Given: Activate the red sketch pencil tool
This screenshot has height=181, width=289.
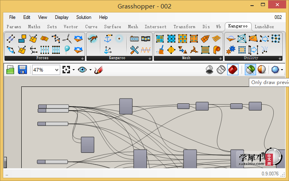Looking at the screenshot, I should [x=98, y=70].
